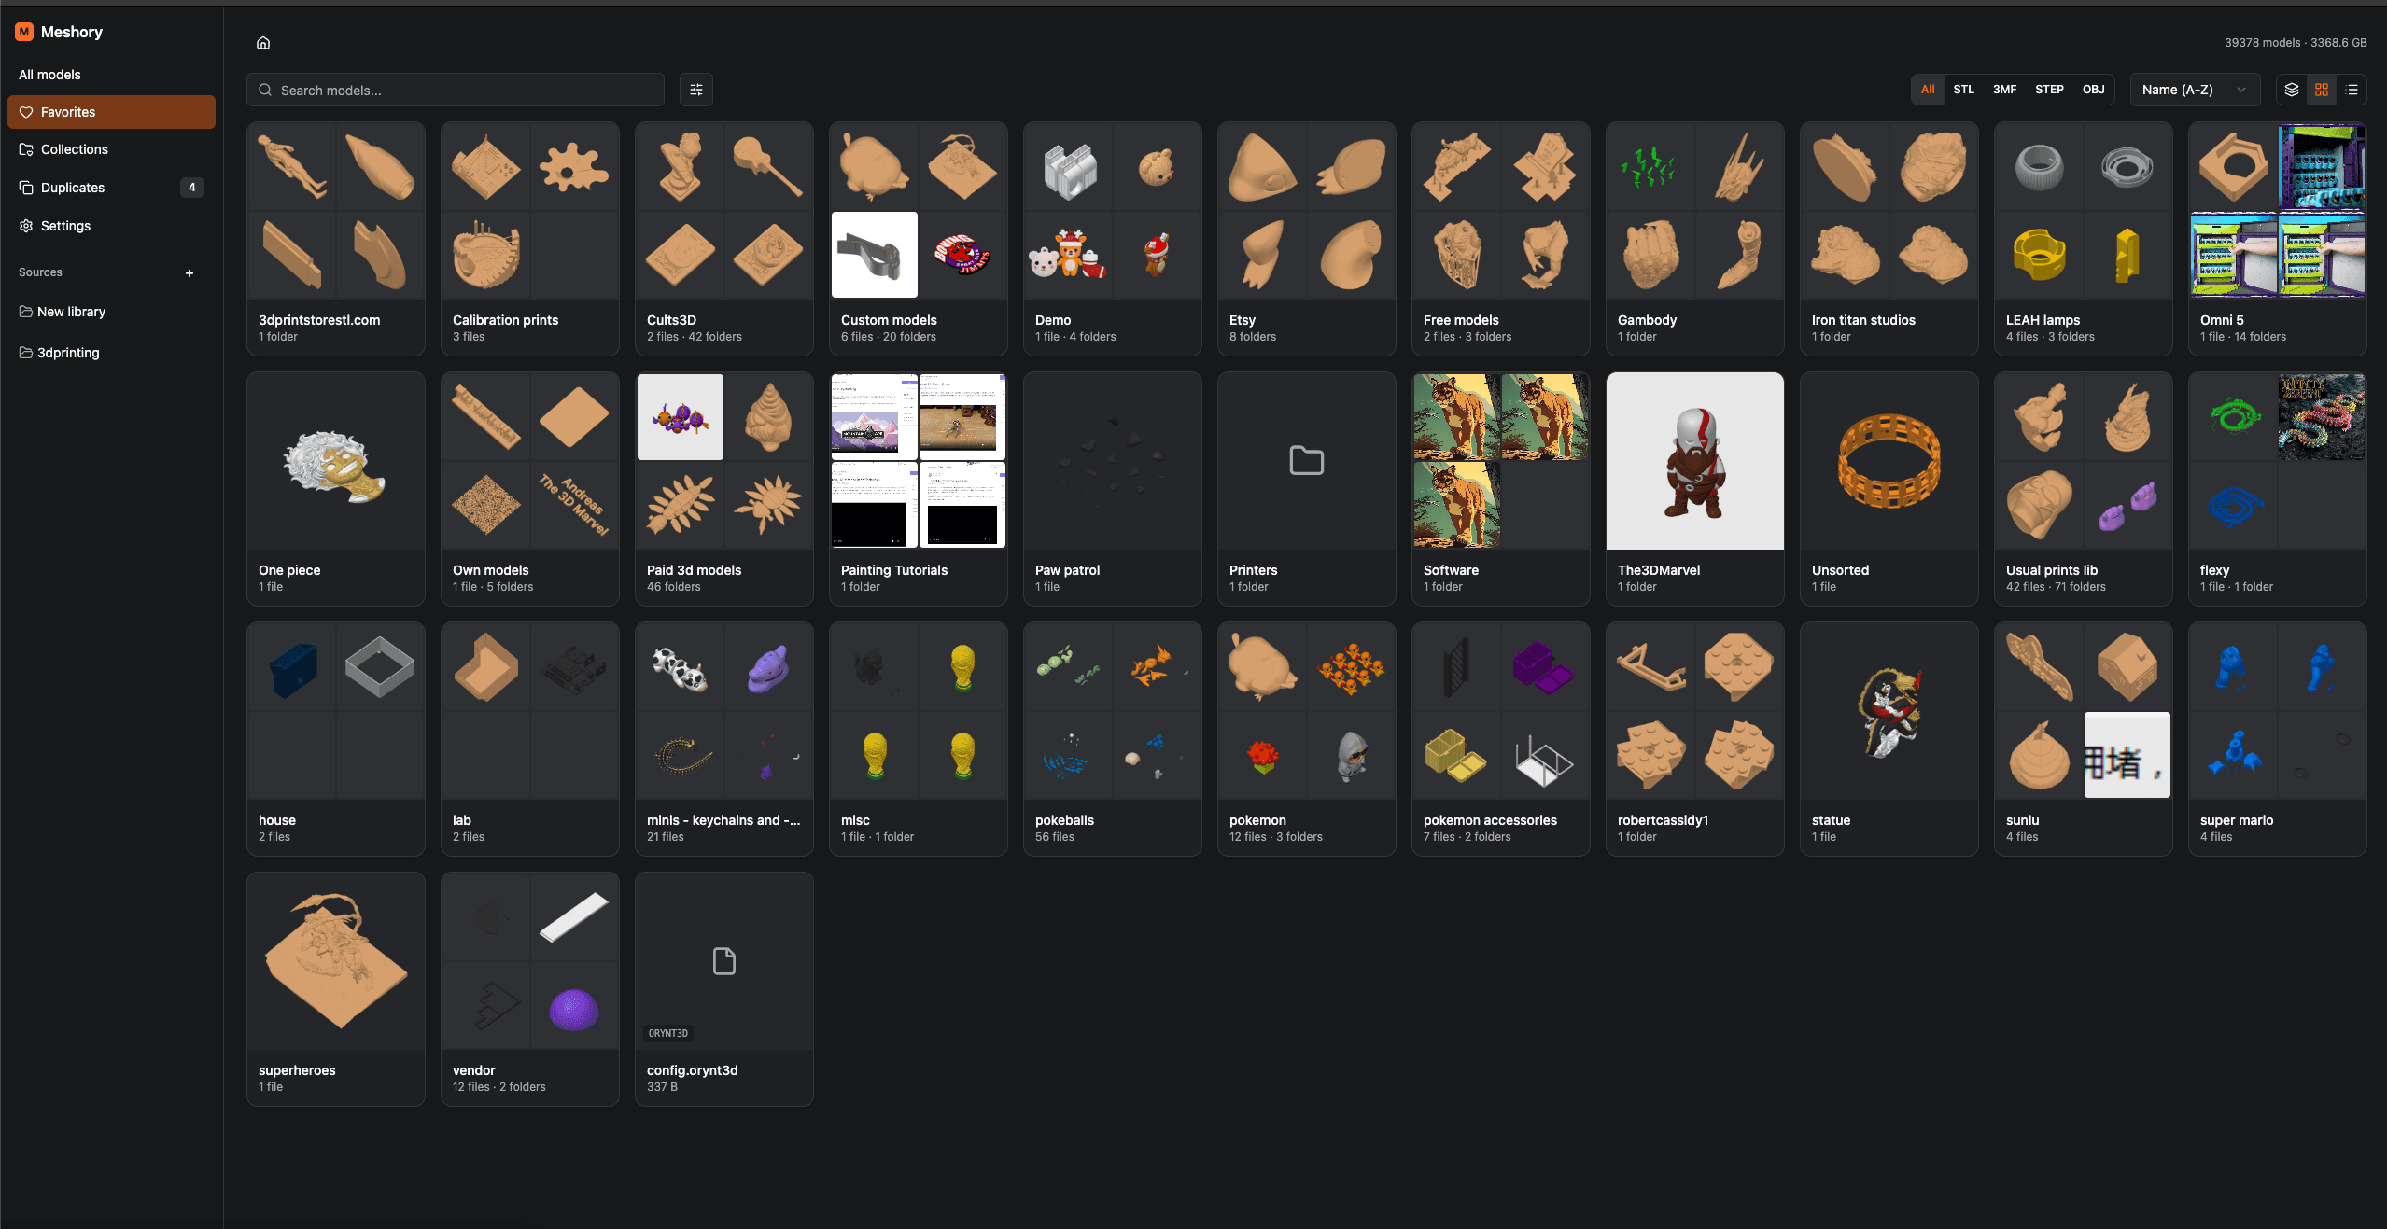Screen dimensions: 2387x1229
Task: Open the Own models folder
Action: point(530,489)
